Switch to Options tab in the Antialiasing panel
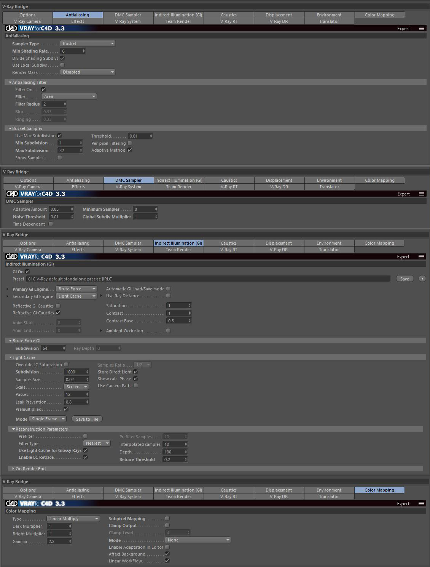430x567 pixels. pos(27,15)
